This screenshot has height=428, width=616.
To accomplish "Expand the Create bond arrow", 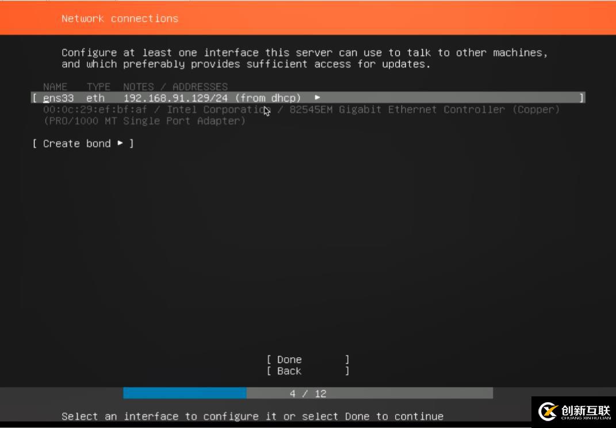I will (x=120, y=143).
